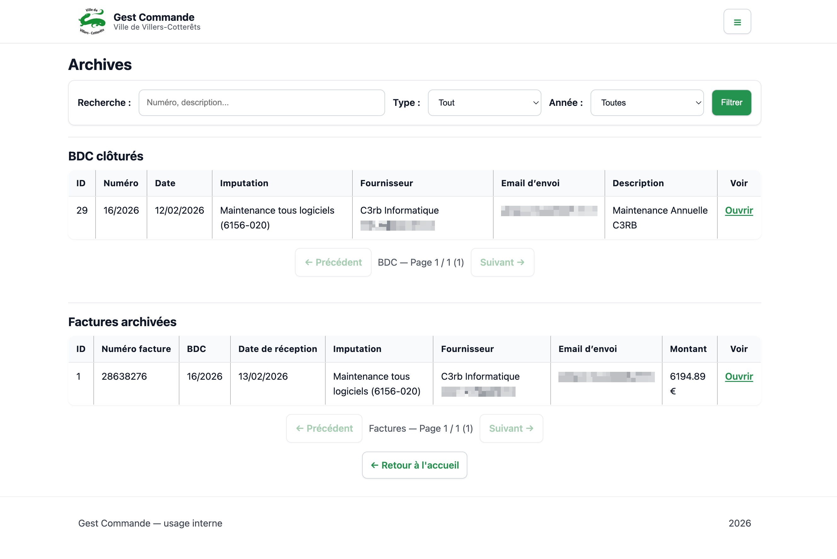
Task: Click the Villers-Cotterêts salamander logo
Action: 92,22
